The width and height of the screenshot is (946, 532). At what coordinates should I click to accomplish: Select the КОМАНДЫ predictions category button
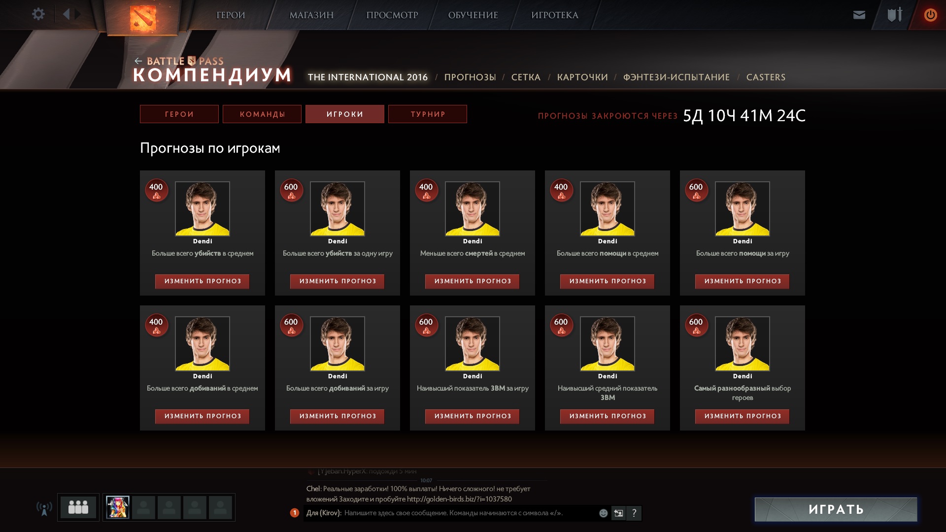[262, 114]
